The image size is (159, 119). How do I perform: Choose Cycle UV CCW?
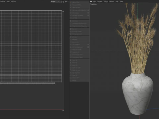(x=79, y=68)
